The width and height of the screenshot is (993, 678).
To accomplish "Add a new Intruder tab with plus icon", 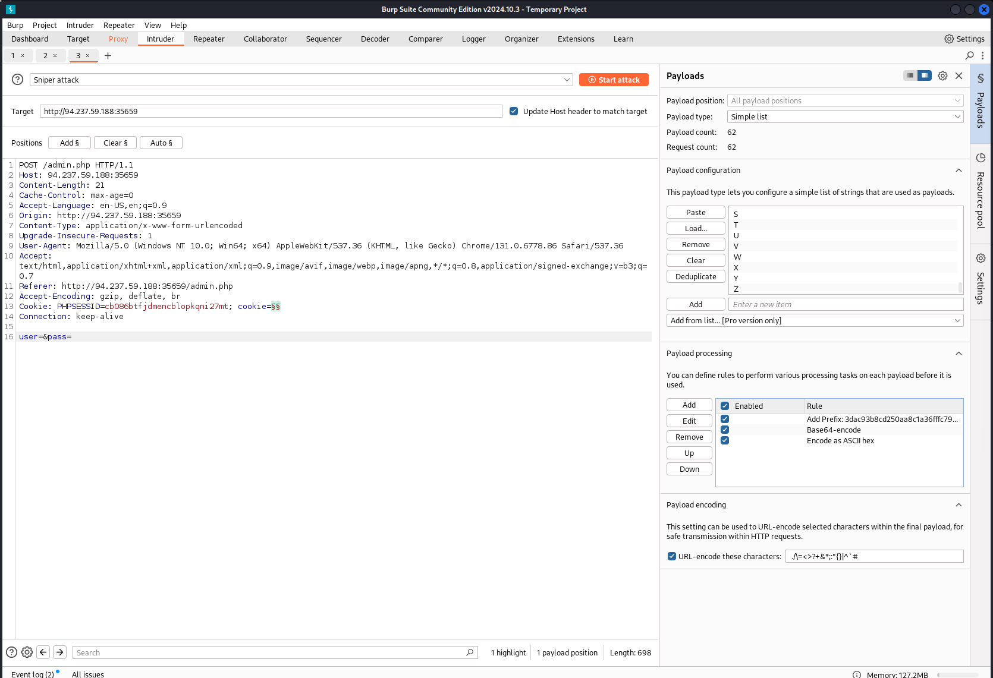I will click(108, 55).
